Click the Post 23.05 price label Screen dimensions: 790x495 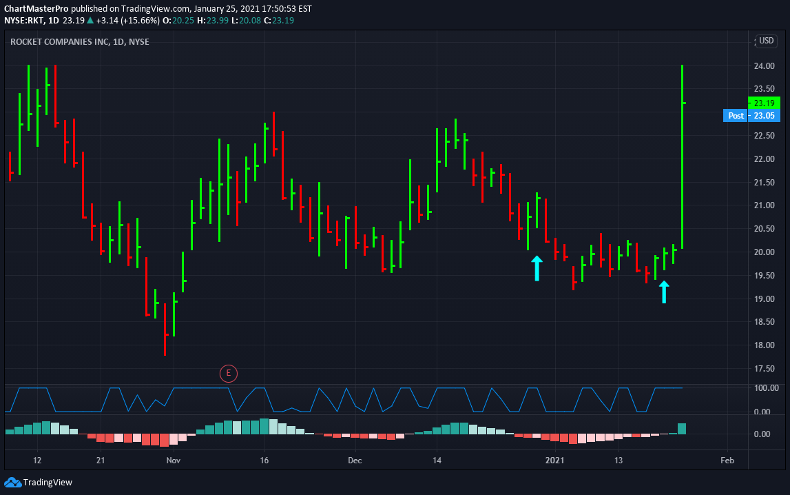(x=751, y=115)
